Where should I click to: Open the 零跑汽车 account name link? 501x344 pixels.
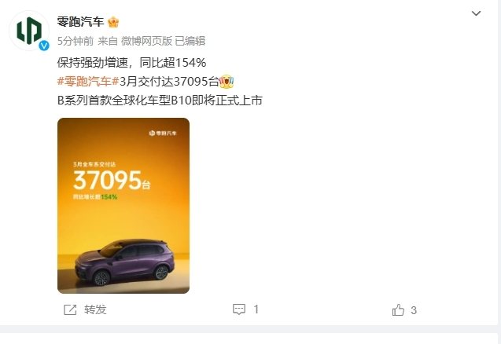pyautogui.click(x=80, y=22)
